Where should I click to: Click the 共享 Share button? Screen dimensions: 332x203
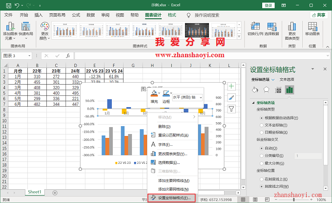319,15
